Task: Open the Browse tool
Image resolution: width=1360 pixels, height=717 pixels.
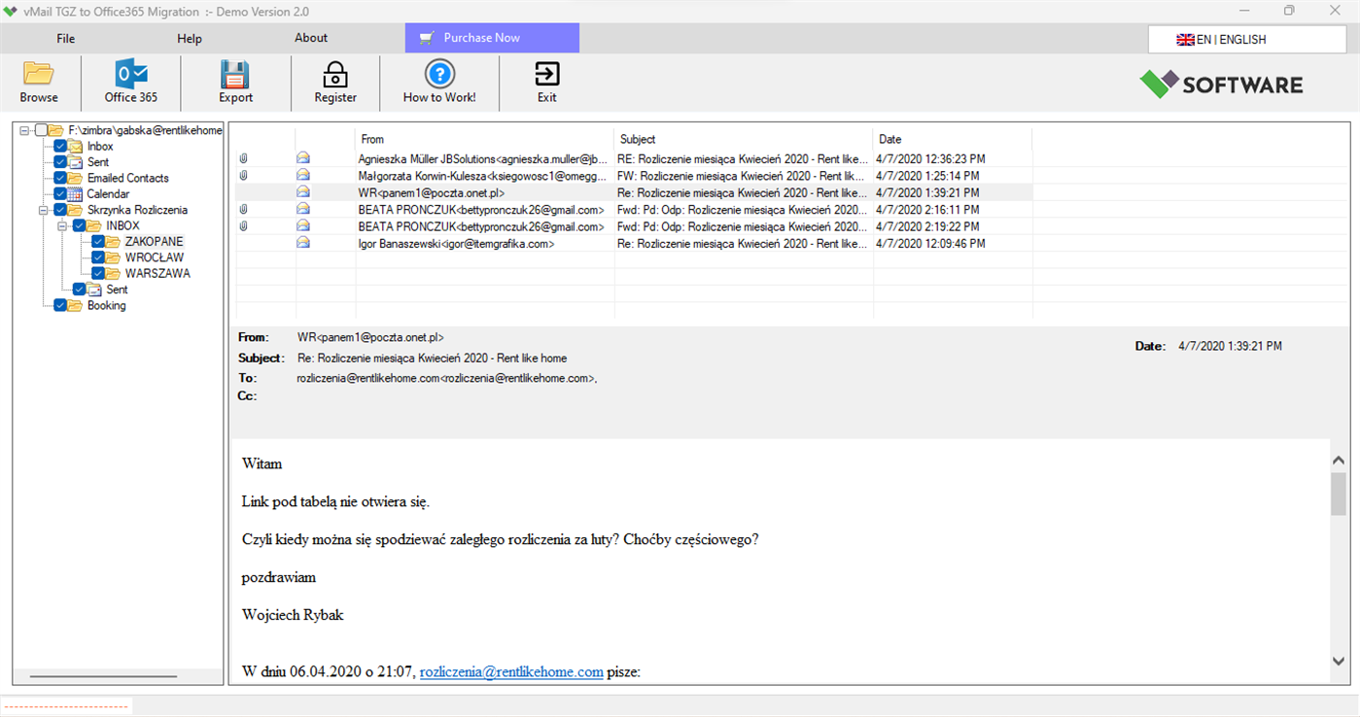Action: pos(38,82)
